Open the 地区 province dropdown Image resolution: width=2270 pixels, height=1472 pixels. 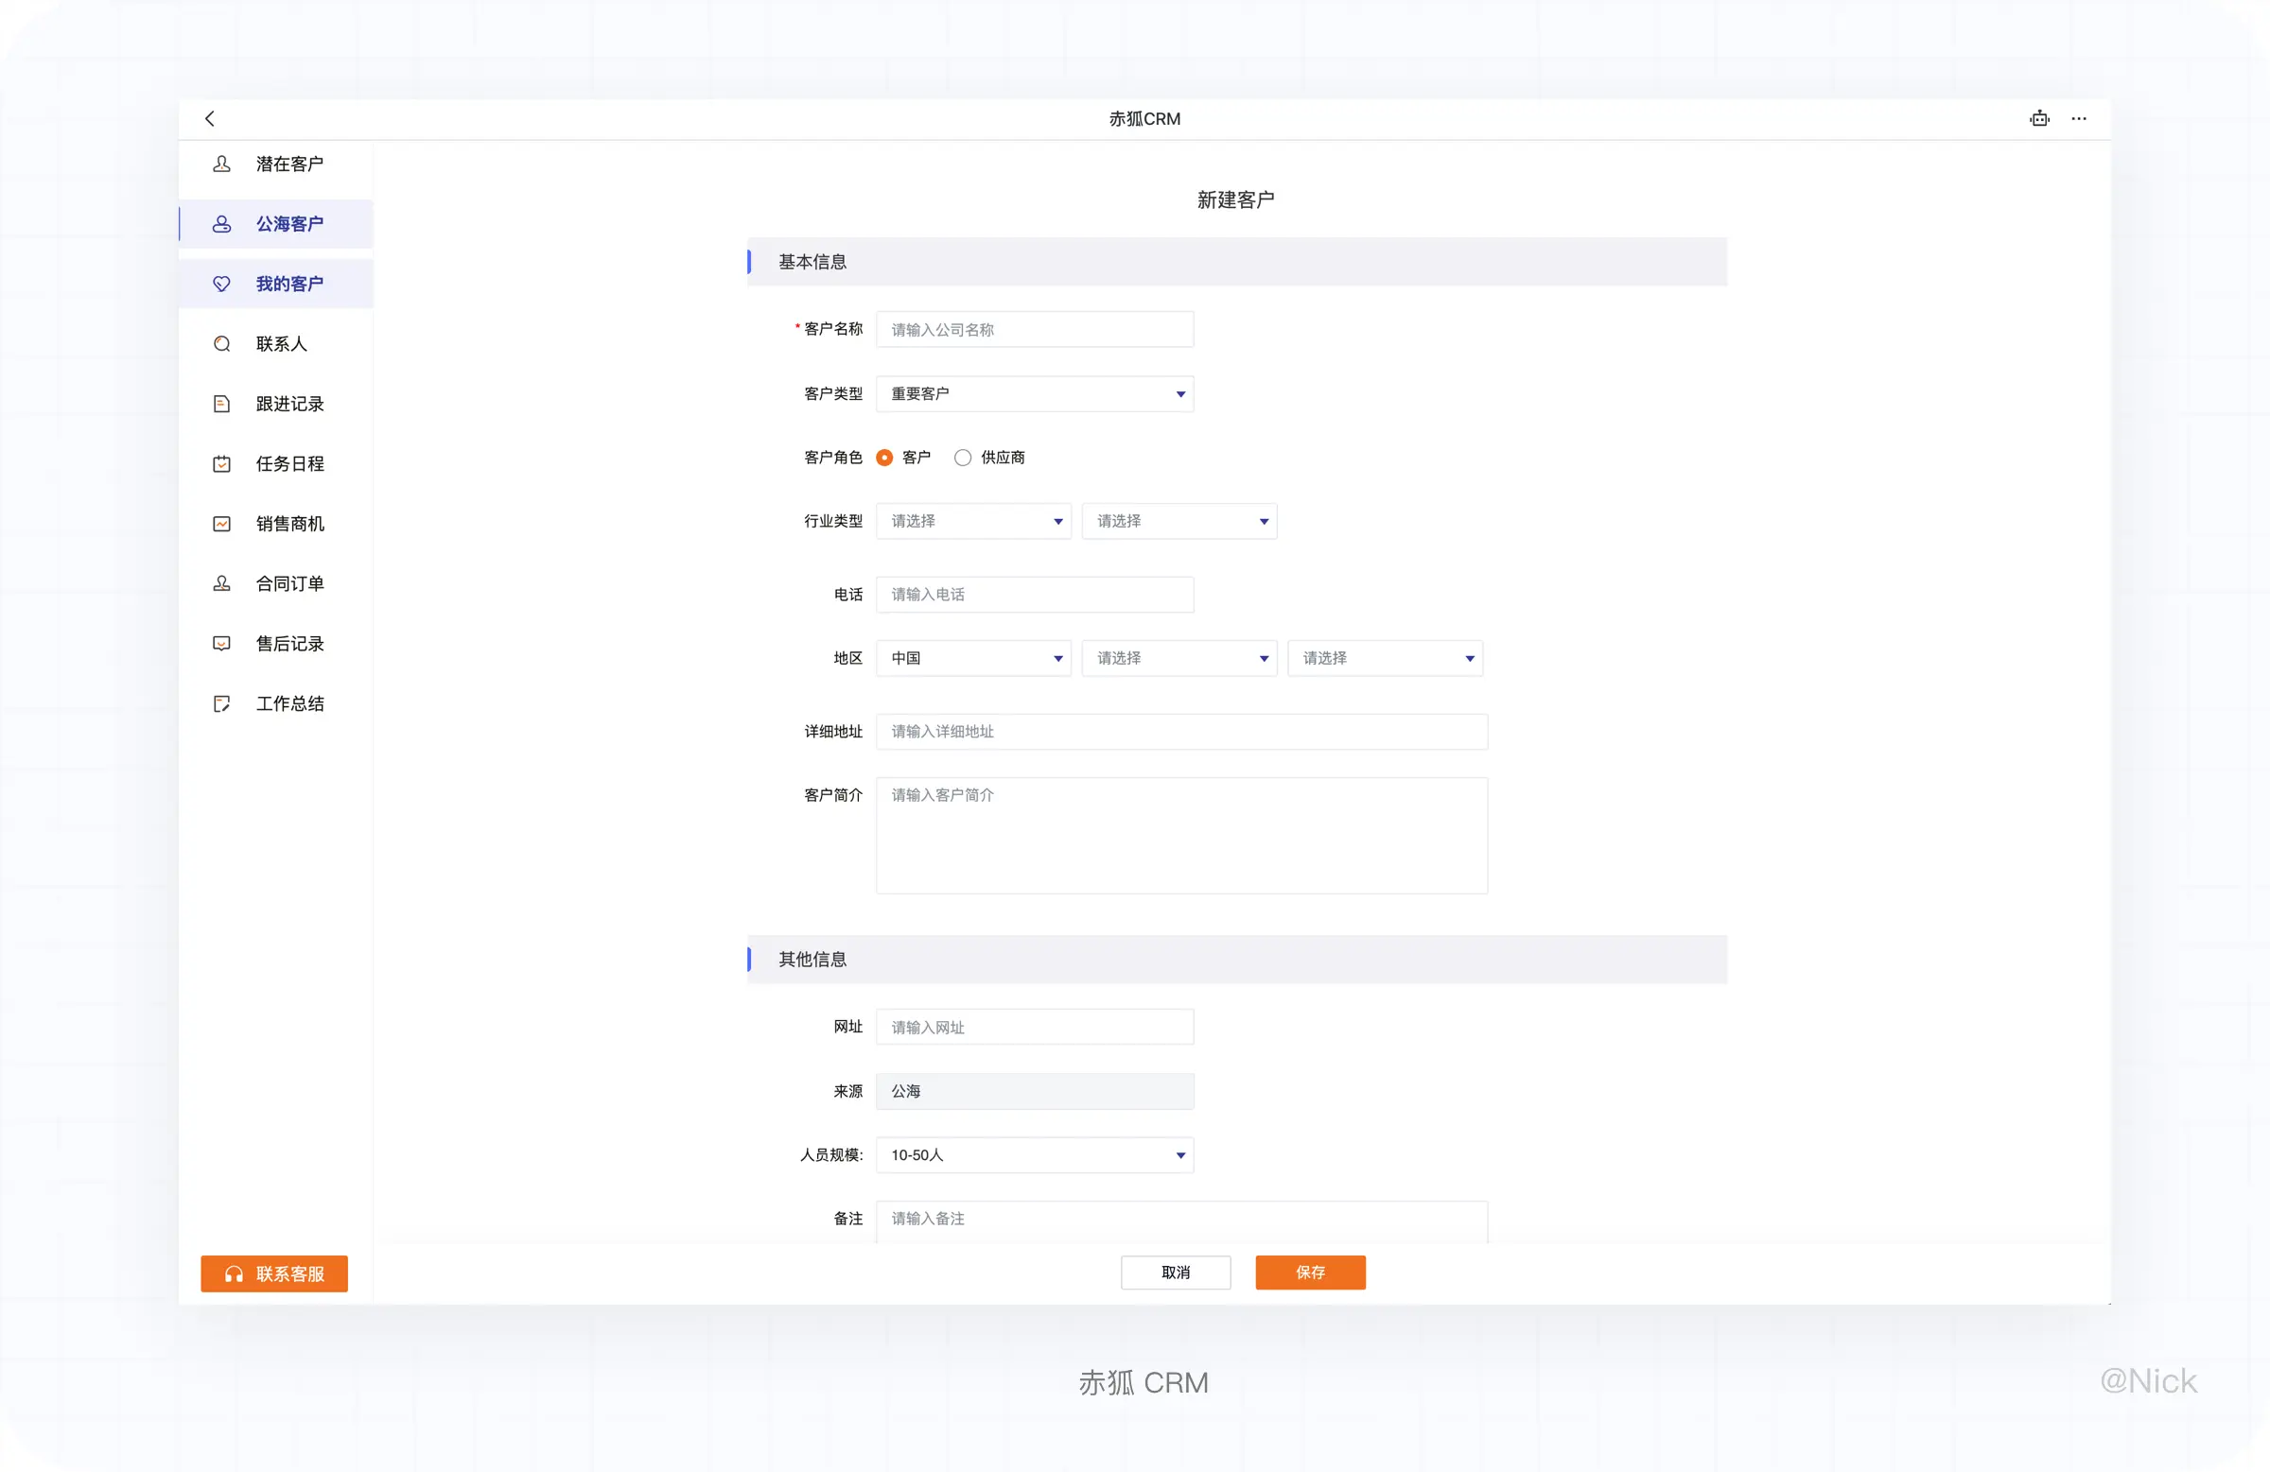[1179, 659]
